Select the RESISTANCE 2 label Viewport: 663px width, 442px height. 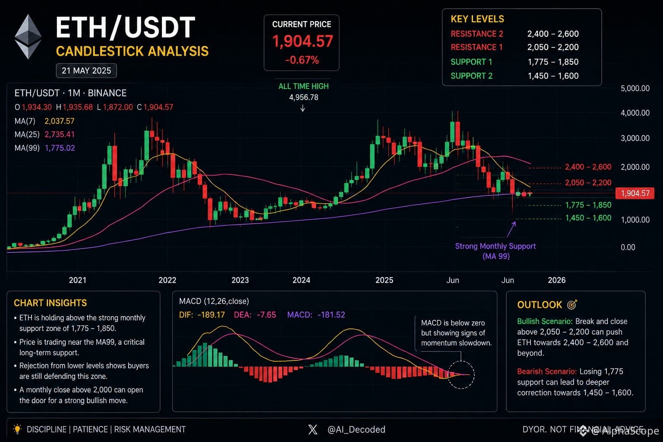pos(477,34)
